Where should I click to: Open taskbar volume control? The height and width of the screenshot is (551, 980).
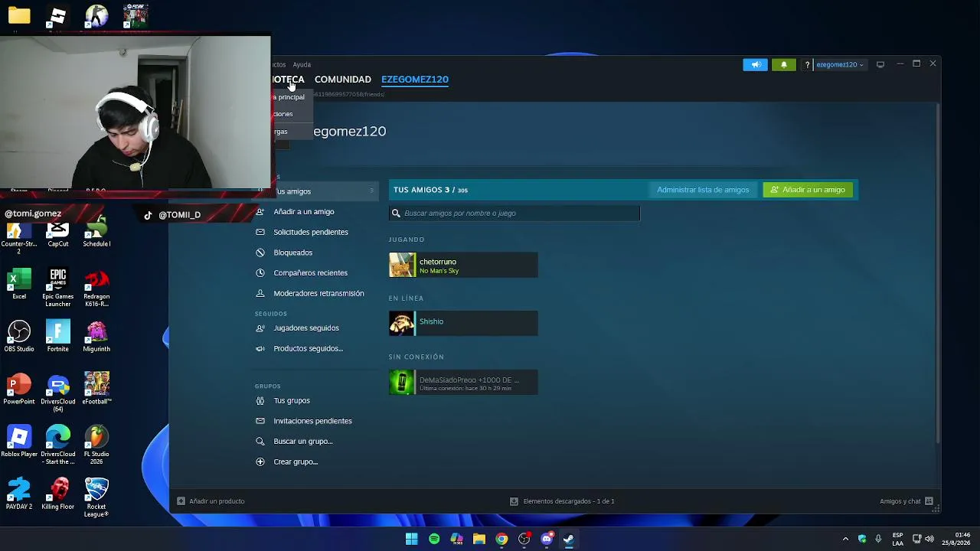click(x=929, y=540)
